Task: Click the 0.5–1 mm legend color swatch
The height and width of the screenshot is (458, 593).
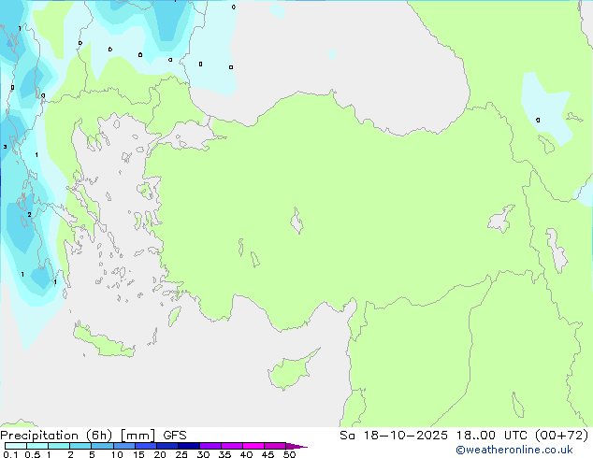Action: [37, 446]
